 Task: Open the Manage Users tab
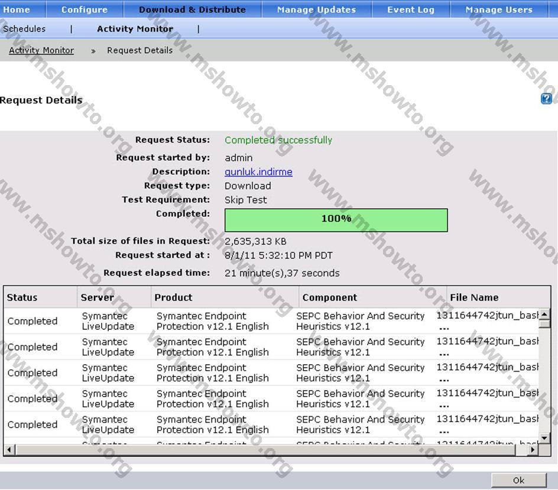(x=499, y=9)
